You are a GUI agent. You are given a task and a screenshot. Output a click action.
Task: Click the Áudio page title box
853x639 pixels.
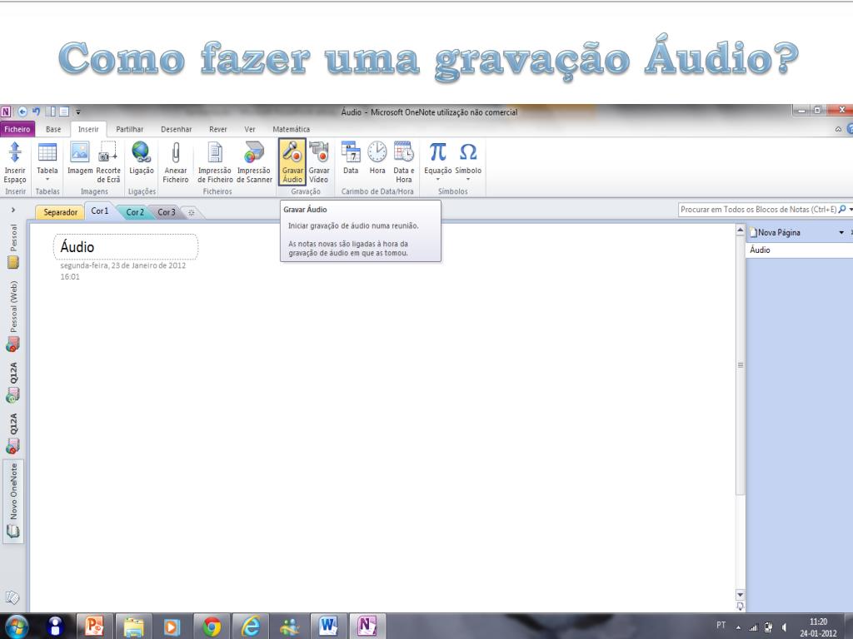[126, 247]
